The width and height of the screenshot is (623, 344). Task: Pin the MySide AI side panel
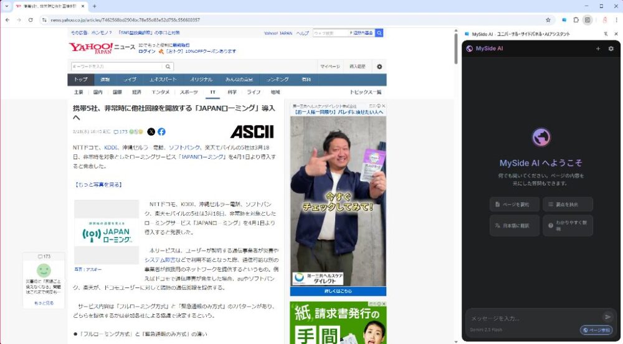pos(606,34)
